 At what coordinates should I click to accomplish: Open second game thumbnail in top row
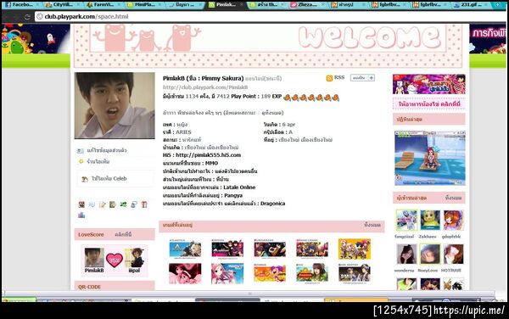(x=227, y=249)
